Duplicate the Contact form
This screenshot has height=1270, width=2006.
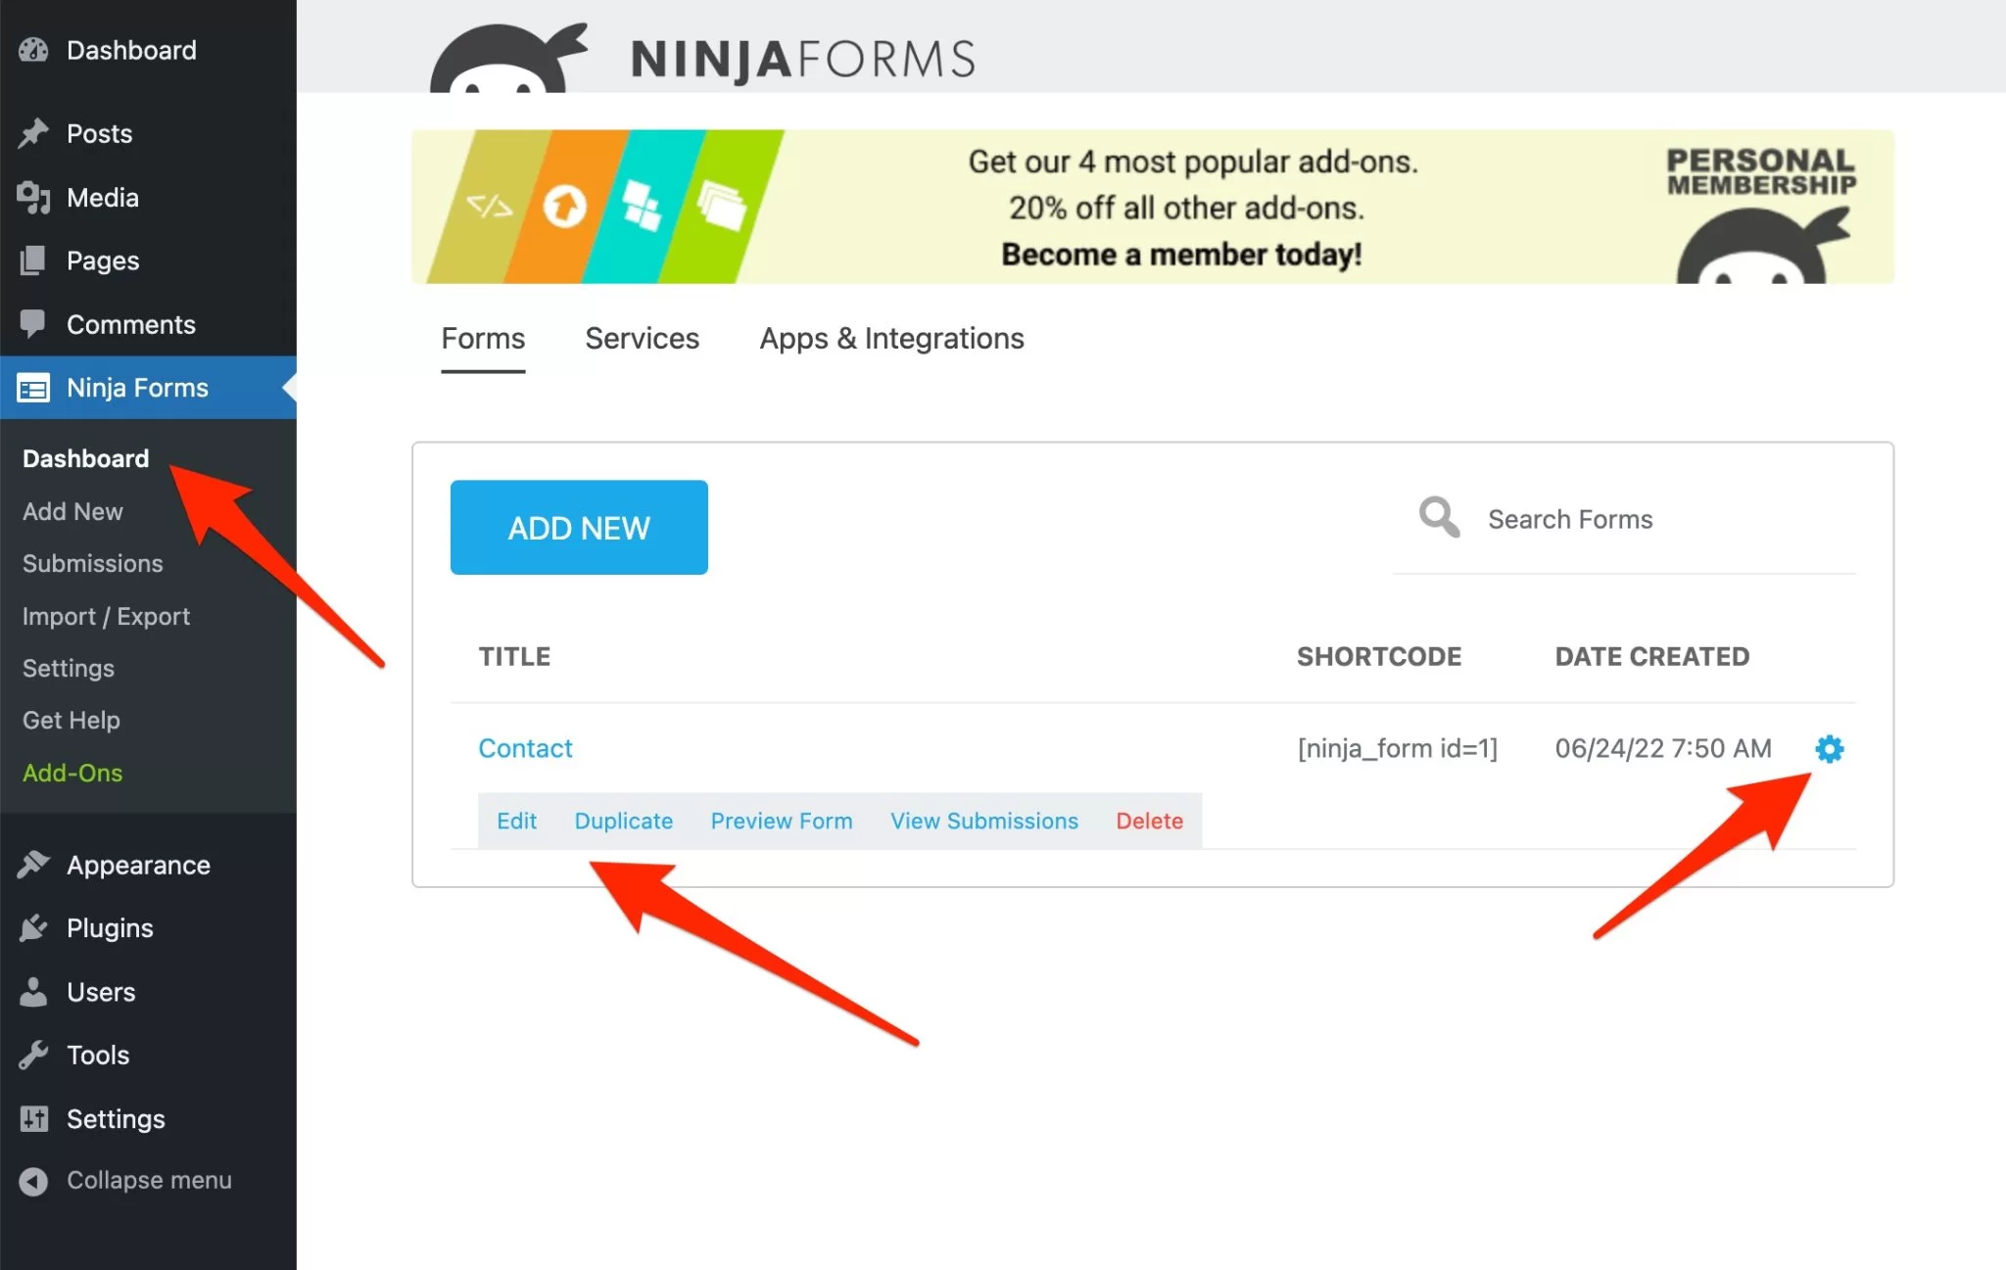(623, 821)
